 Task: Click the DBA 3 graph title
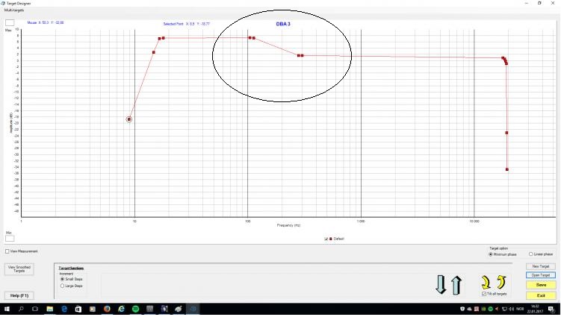(x=283, y=24)
